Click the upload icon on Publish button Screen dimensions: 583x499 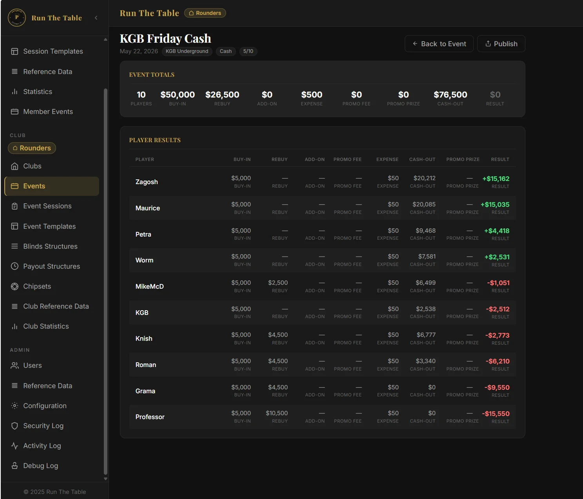488,43
